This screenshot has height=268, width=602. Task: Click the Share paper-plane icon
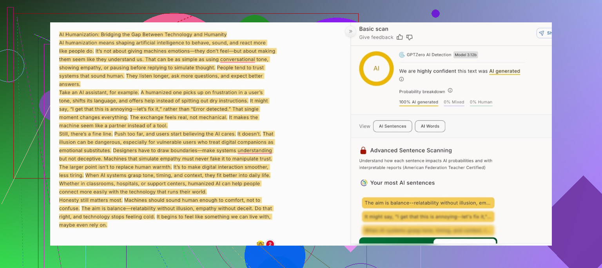click(x=541, y=33)
